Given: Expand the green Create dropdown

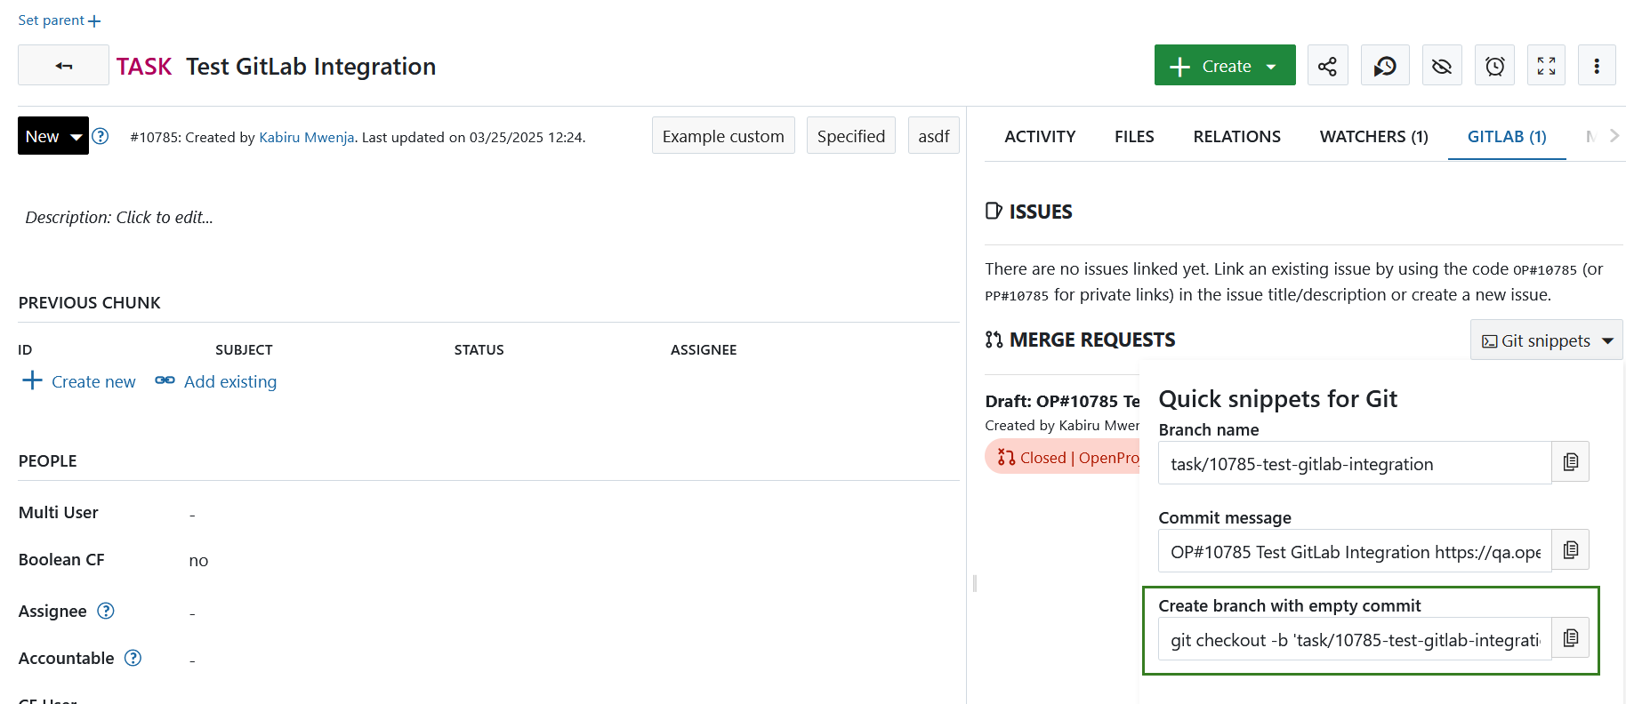Looking at the screenshot, I should pyautogui.click(x=1225, y=66).
